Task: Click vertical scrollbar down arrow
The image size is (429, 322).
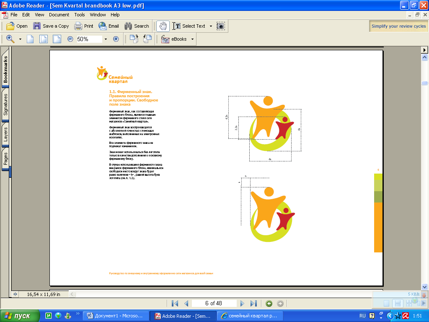Action: tap(424, 287)
